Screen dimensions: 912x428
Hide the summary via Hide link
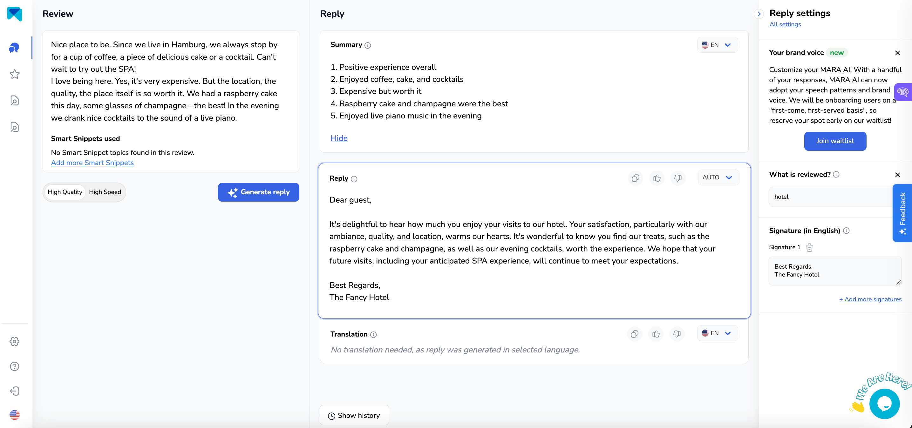(x=339, y=138)
